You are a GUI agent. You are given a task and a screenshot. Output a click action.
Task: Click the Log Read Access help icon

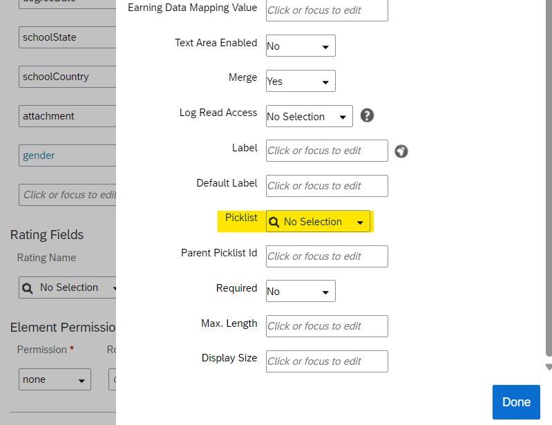pos(367,115)
